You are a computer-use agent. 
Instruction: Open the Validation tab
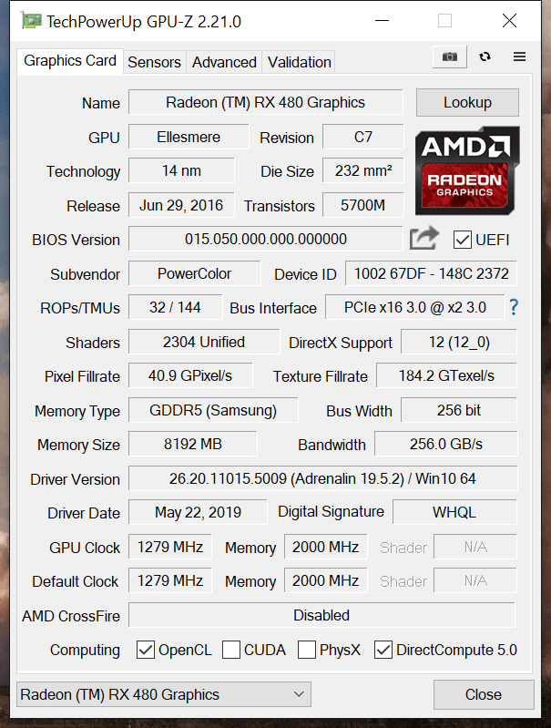coord(299,62)
